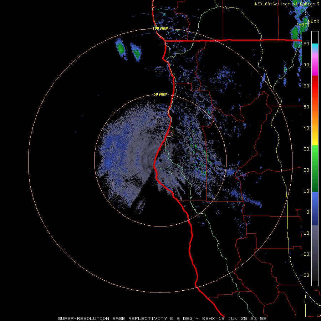Click the right green offshore echo blob

(x=136, y=52)
